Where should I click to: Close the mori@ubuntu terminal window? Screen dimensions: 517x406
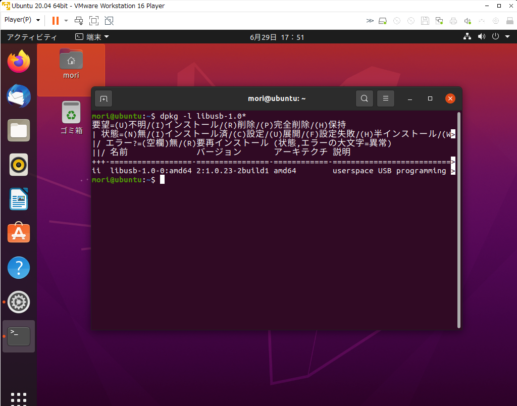450,98
